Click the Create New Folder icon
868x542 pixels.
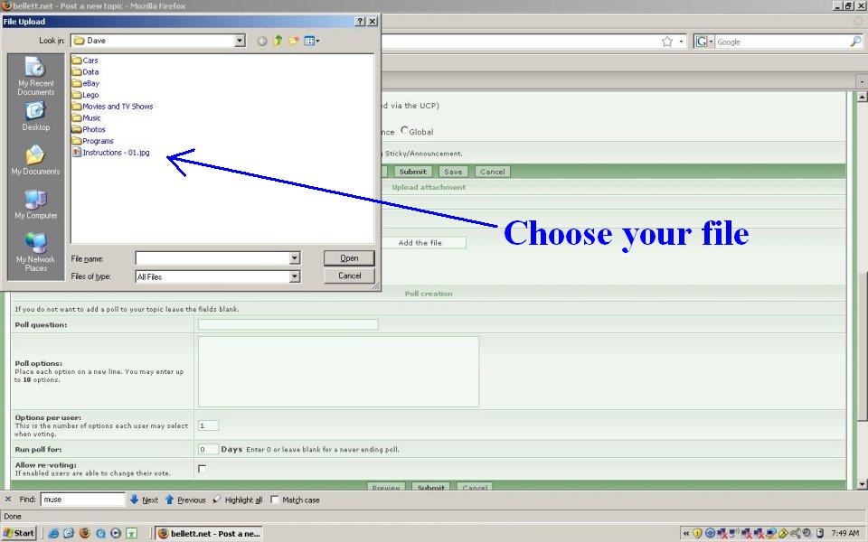coord(293,41)
